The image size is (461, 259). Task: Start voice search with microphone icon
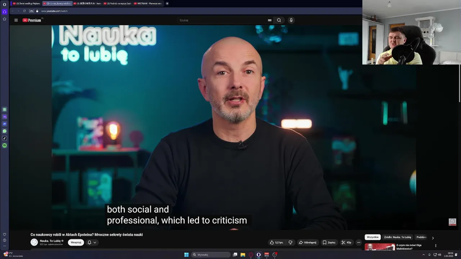291,20
